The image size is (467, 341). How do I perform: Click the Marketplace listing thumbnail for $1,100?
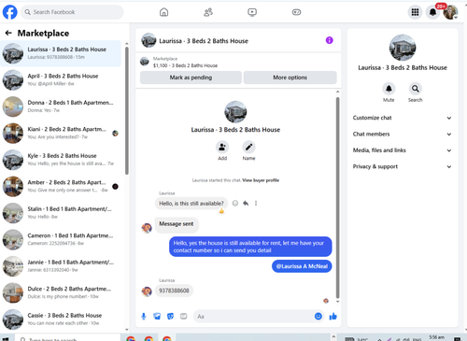[145, 62]
